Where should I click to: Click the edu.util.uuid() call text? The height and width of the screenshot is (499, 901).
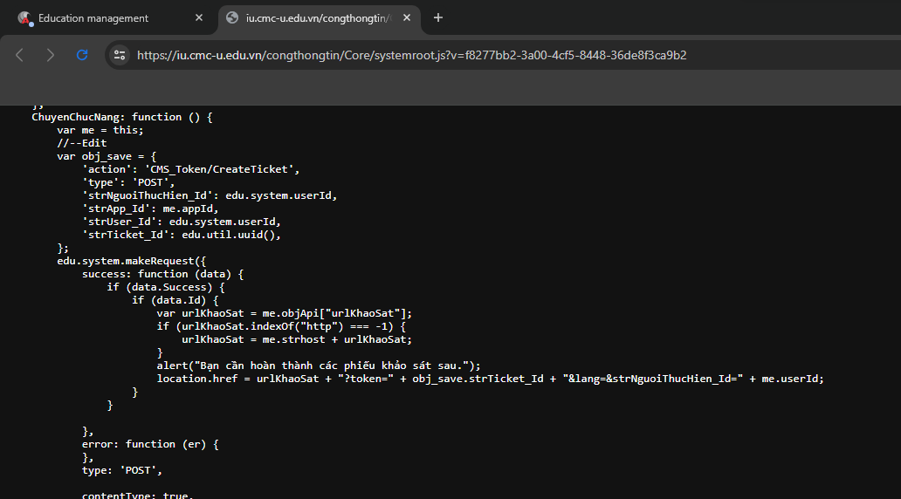(235, 235)
